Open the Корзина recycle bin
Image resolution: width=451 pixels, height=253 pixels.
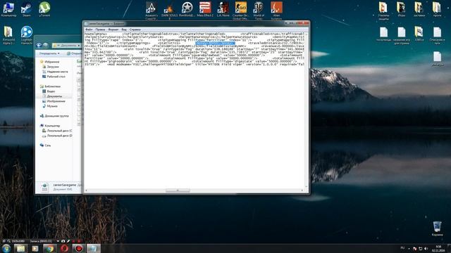(437, 228)
